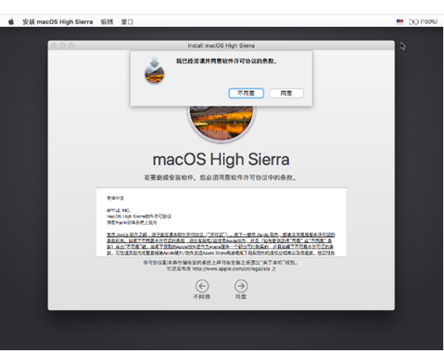The image size is (444, 351).
Task: Open the 窗口 menu in menu bar
Action: (127, 21)
